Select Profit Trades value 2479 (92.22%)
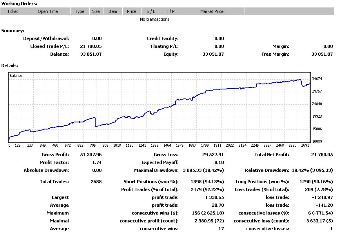 (x=207, y=189)
